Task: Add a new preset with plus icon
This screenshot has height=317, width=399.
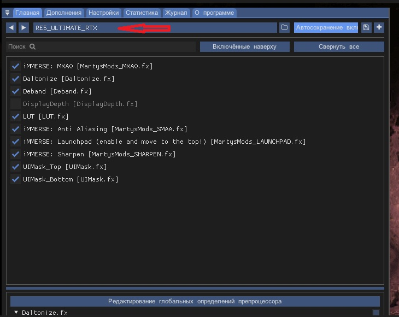Action: click(379, 27)
